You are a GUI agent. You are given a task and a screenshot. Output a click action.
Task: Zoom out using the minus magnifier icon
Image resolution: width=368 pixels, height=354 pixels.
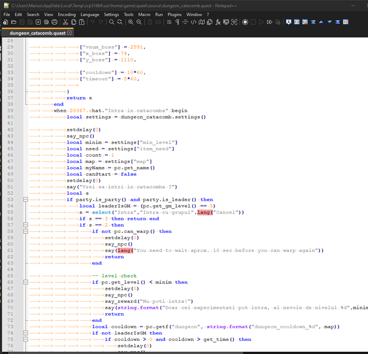139,22
